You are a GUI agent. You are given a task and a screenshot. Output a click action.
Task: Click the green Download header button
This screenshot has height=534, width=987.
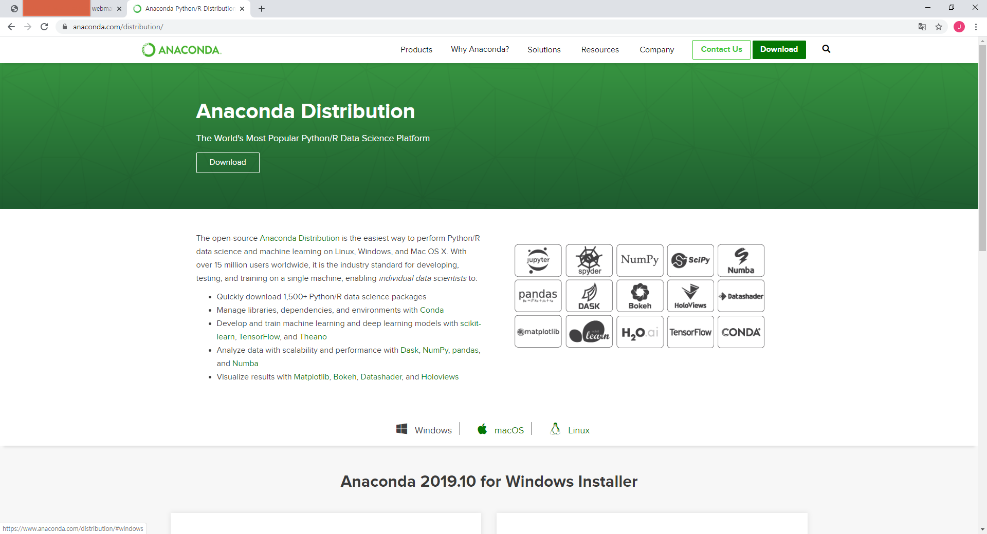pos(779,50)
